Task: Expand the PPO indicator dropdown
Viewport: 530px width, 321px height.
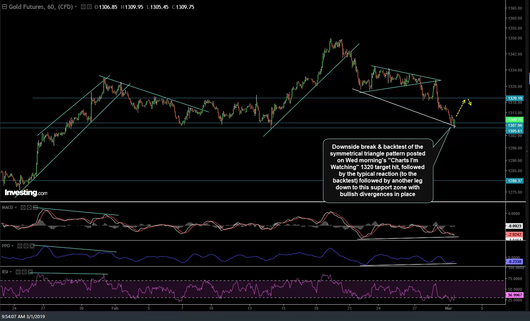Action: (x=12, y=246)
